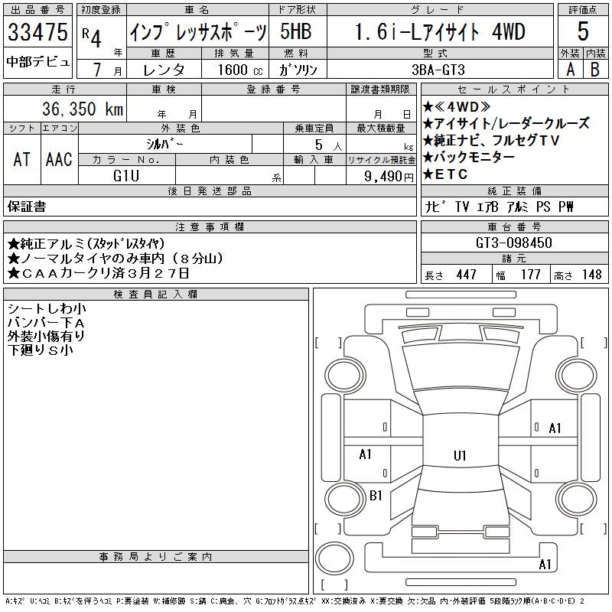Click the A1 marker at the diagram's bottom right
The image size is (612, 612).
coord(545,565)
